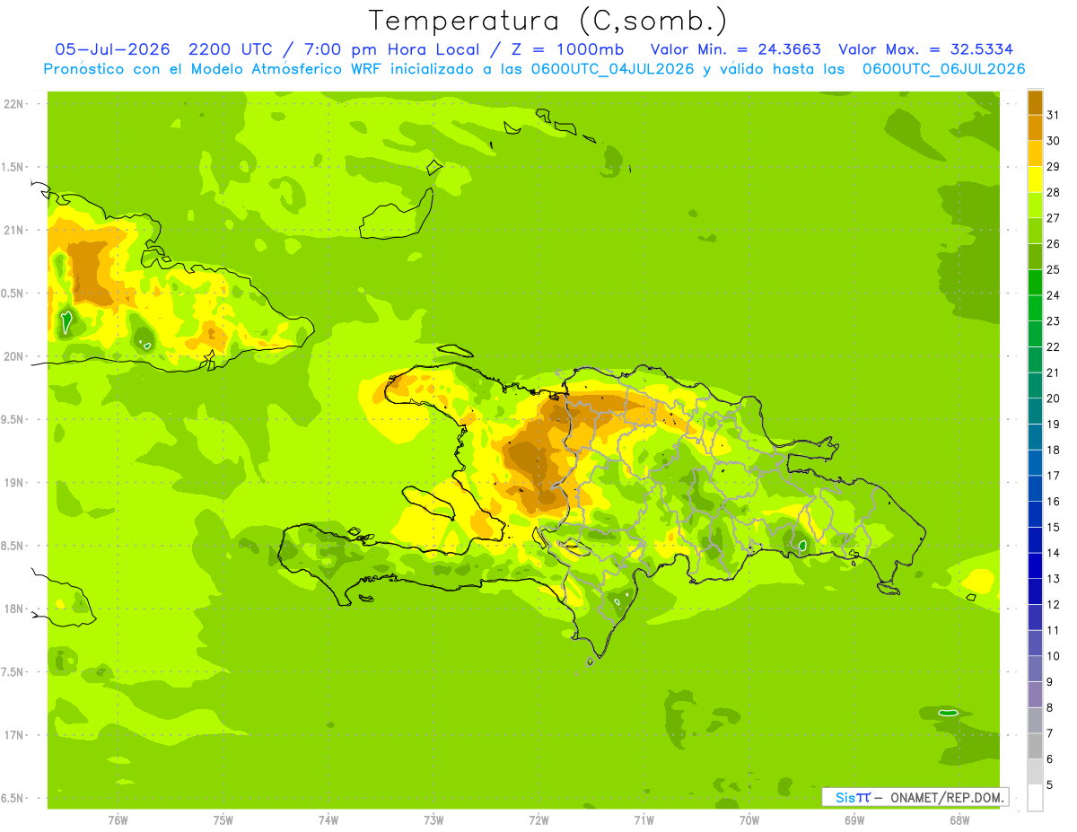Viewport: 1077px width, 832px height.
Task: Pick the blue legend band between 14 and 15
Action: pyautogui.click(x=1035, y=540)
